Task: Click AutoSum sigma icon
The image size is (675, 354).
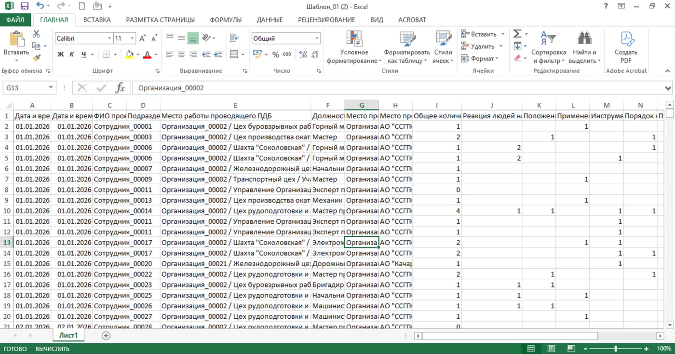Action: click(x=517, y=34)
